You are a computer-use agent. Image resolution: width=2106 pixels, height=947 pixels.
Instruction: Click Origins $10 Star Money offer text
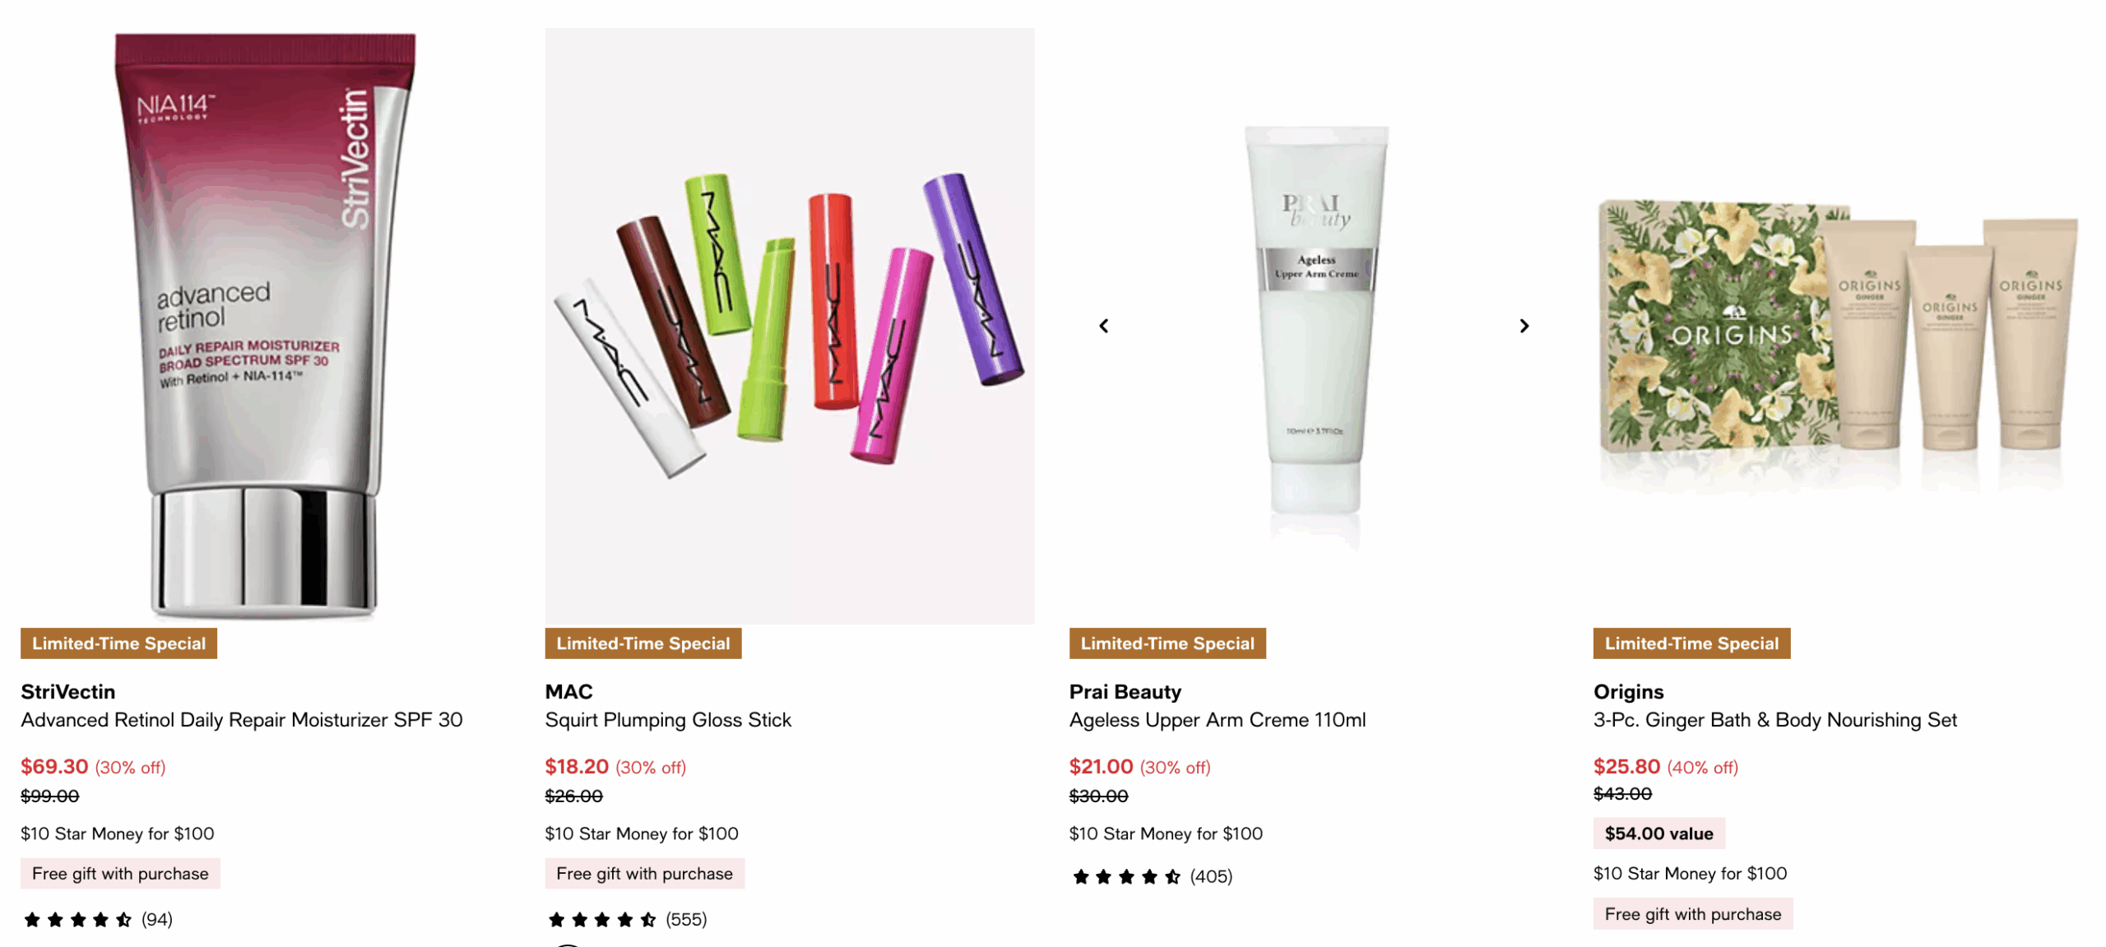point(1690,873)
